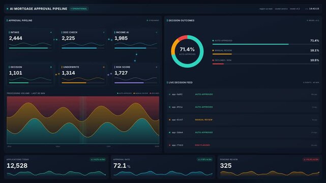Toggle Auto-Approved legend in Processing Volume chart
This screenshot has width=326, height=183.
pos(125,93)
